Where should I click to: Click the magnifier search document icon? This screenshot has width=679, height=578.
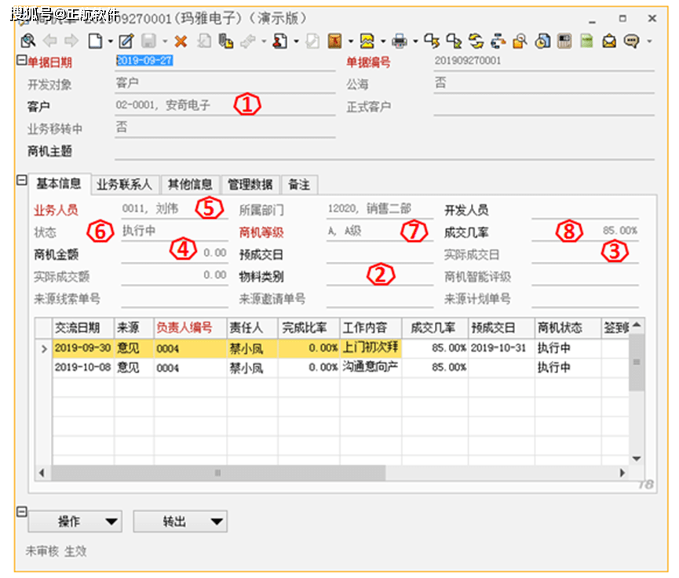28,41
